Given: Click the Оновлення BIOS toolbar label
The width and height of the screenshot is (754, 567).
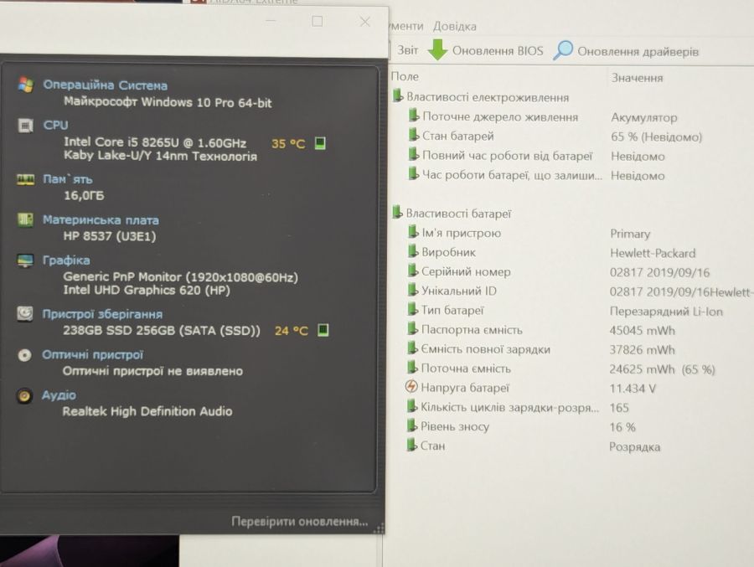Looking at the screenshot, I should [x=498, y=50].
